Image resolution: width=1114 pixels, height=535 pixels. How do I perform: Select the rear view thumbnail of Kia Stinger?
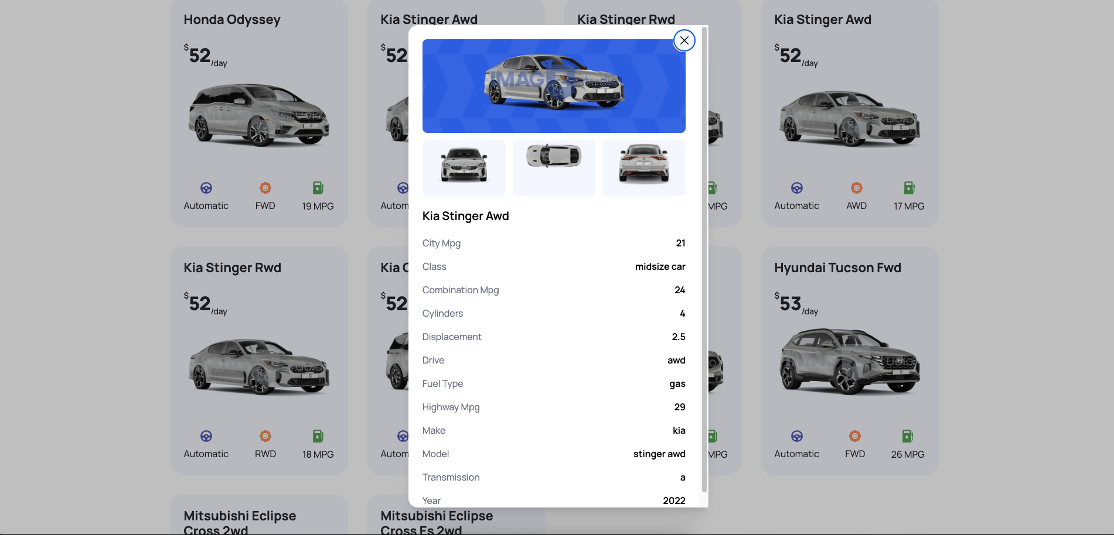click(x=643, y=167)
